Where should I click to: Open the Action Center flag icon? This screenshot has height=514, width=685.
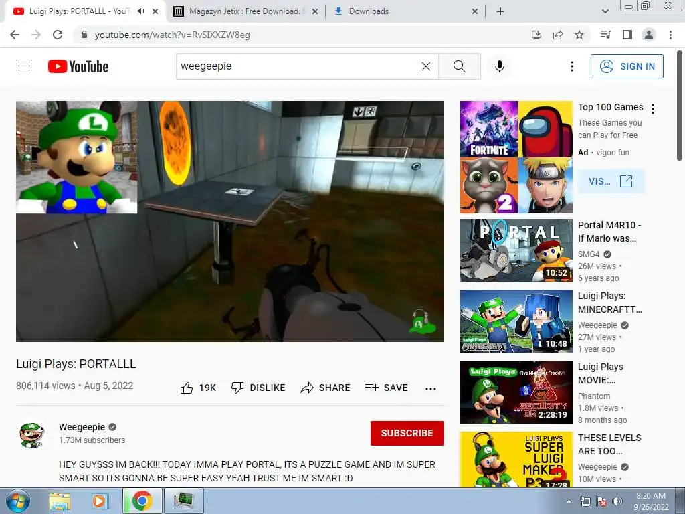click(601, 501)
